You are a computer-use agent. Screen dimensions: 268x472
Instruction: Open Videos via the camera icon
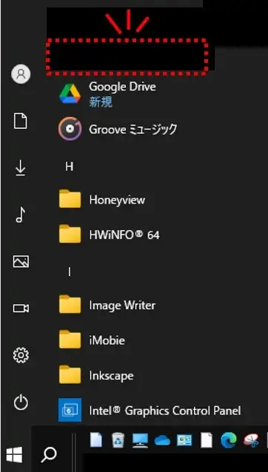click(x=21, y=309)
